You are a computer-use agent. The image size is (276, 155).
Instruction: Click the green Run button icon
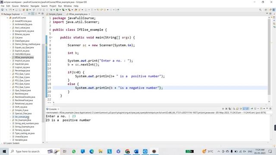click(x=57, y=9)
